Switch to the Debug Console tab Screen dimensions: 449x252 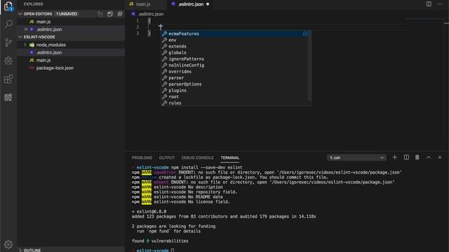[x=197, y=157]
